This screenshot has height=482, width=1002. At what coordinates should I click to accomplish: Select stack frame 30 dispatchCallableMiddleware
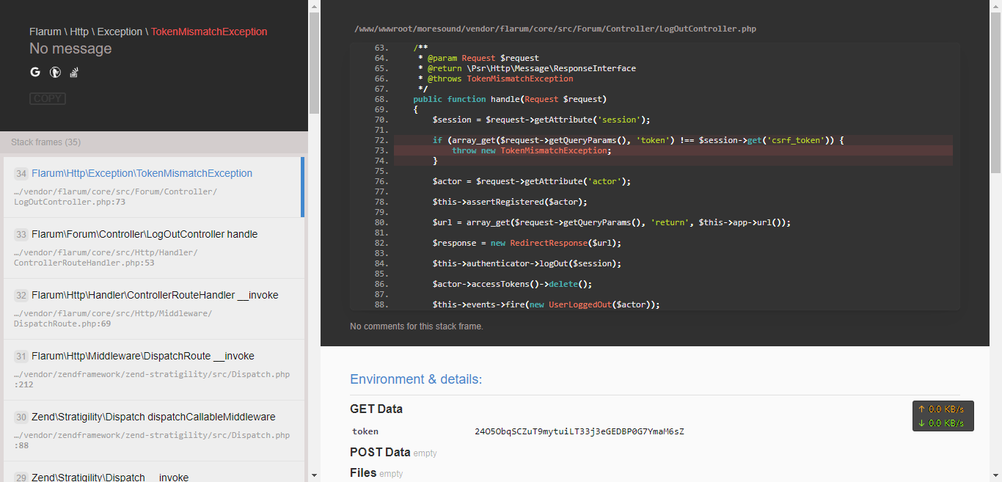154,430
